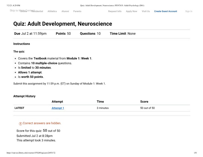Screen dimensions: 203x157
Task: Select the Alumni menu item
Action: click(x=65, y=11)
